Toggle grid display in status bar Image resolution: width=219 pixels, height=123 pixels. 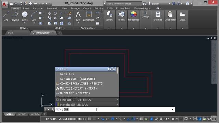tap(89, 119)
